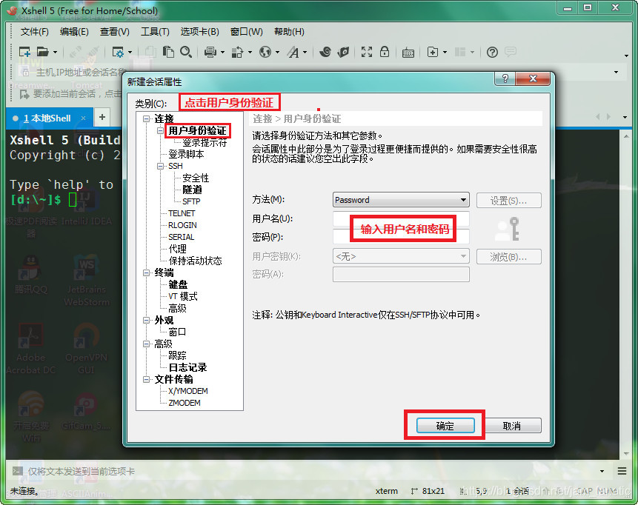Select RLOGIN in category tree
The height and width of the screenshot is (505, 638).
coord(182,225)
